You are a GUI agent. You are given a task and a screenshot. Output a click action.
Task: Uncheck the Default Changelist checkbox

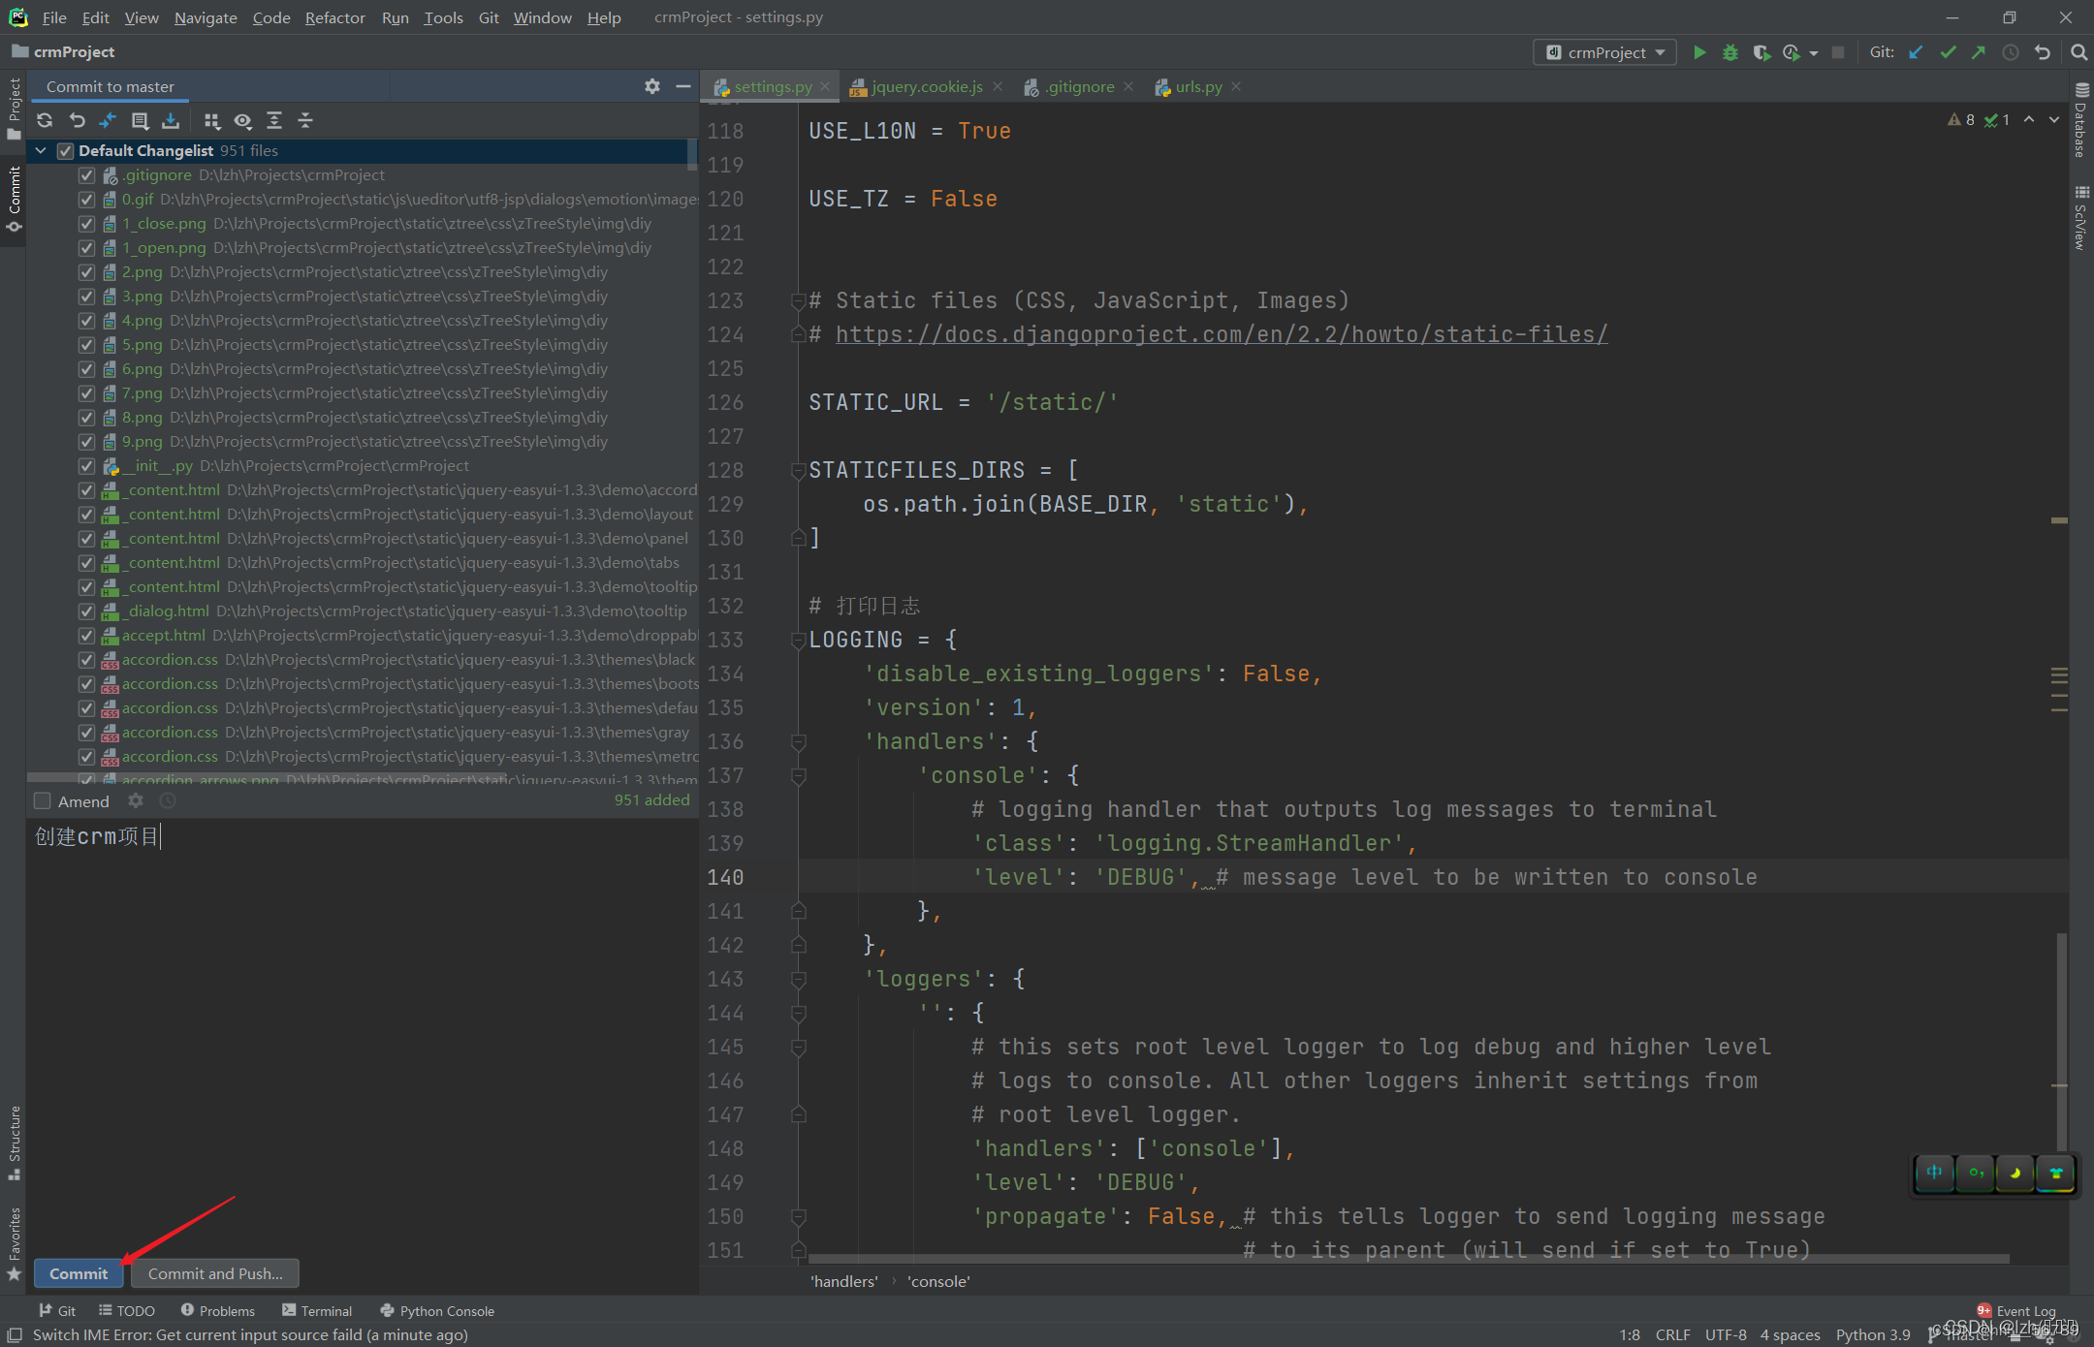tap(66, 150)
